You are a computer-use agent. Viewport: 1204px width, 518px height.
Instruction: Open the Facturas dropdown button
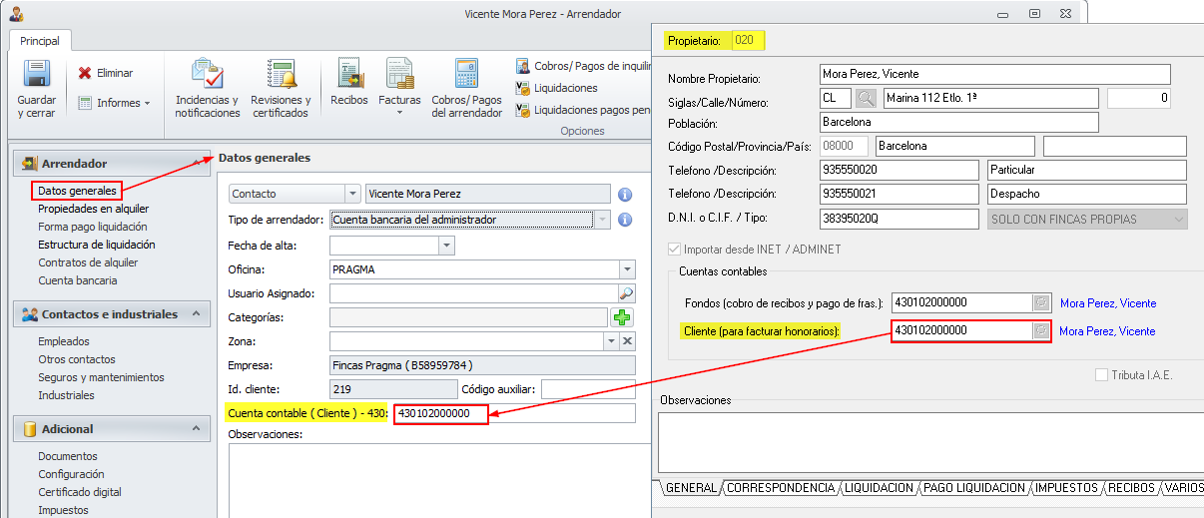click(x=399, y=87)
